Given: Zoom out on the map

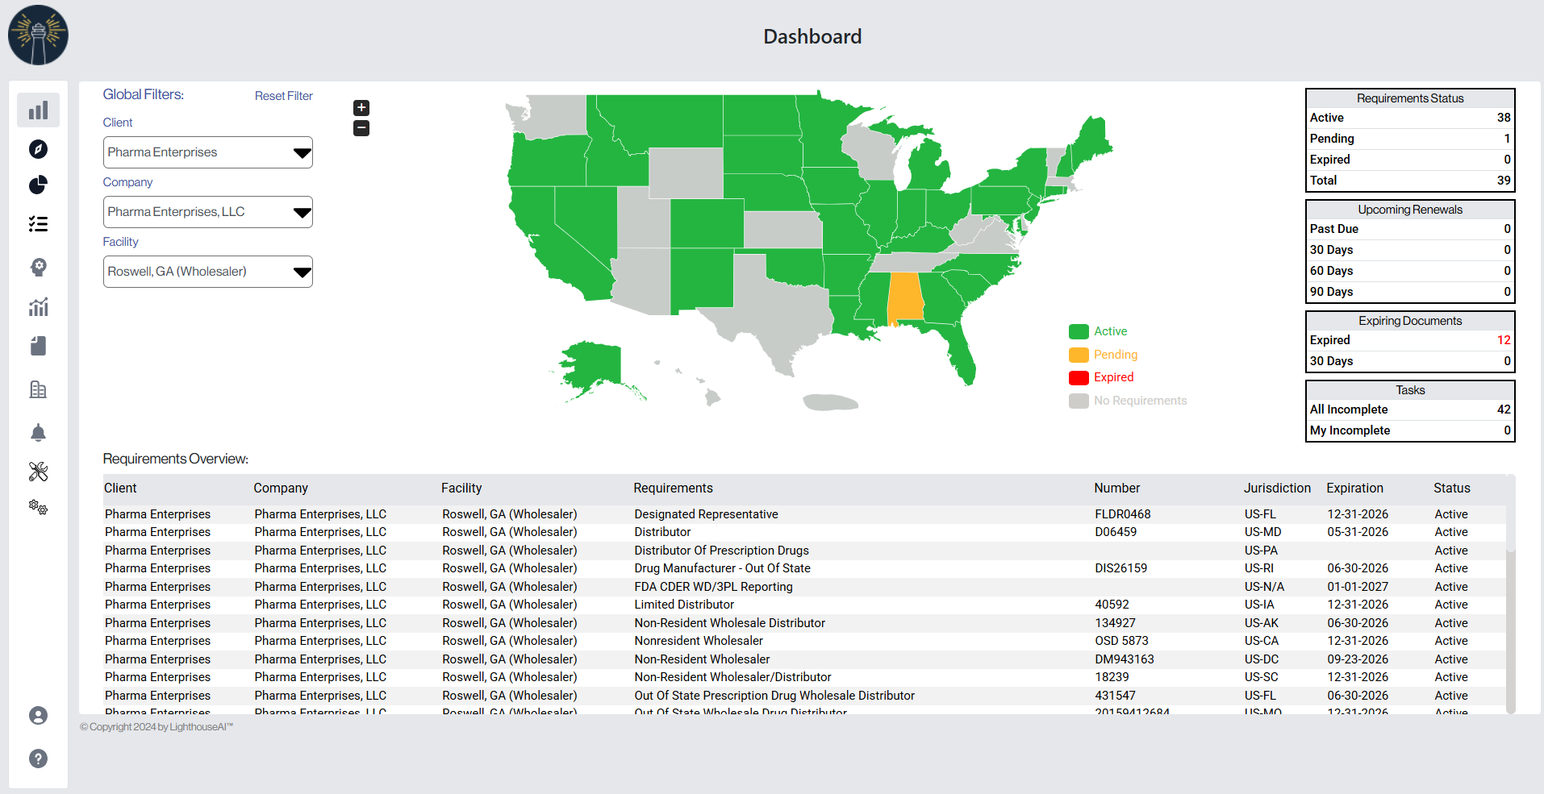Looking at the screenshot, I should [361, 128].
